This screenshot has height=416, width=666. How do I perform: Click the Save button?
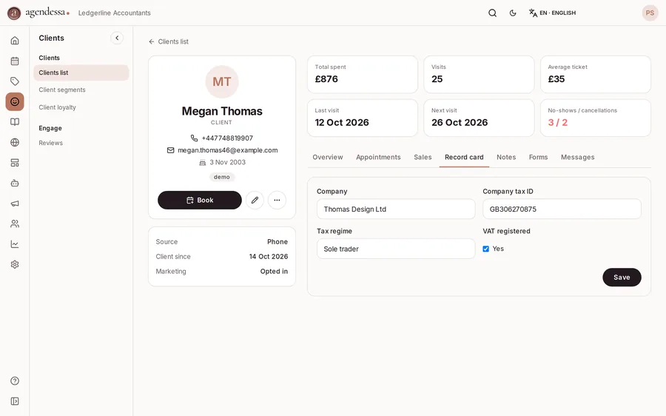622,278
